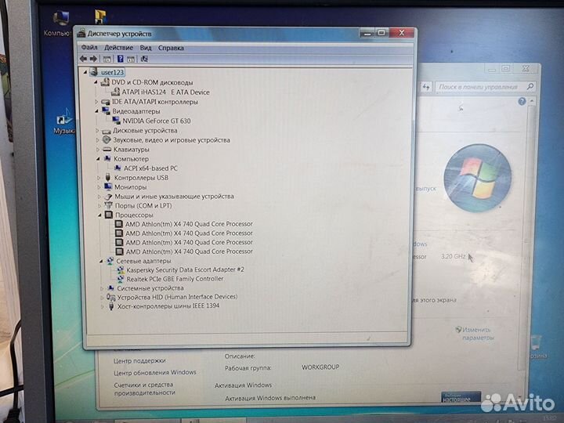Open the Recycle Bin desktop icon
Viewport: 564px width, 423px height.
[x=537, y=346]
